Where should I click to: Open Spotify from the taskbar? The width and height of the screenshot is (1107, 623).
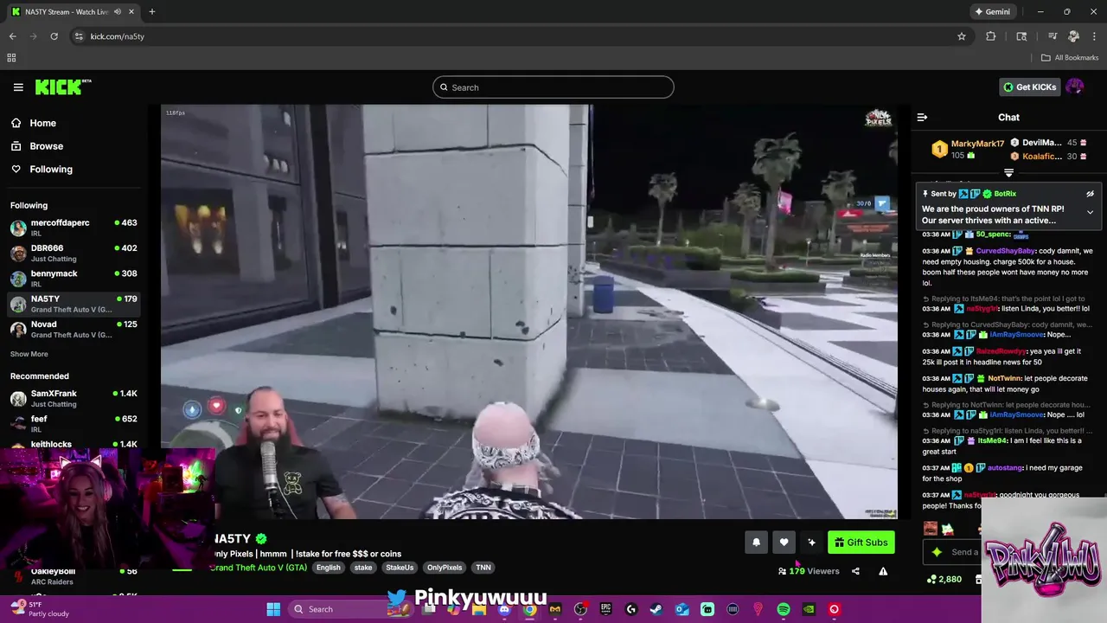pos(784,609)
